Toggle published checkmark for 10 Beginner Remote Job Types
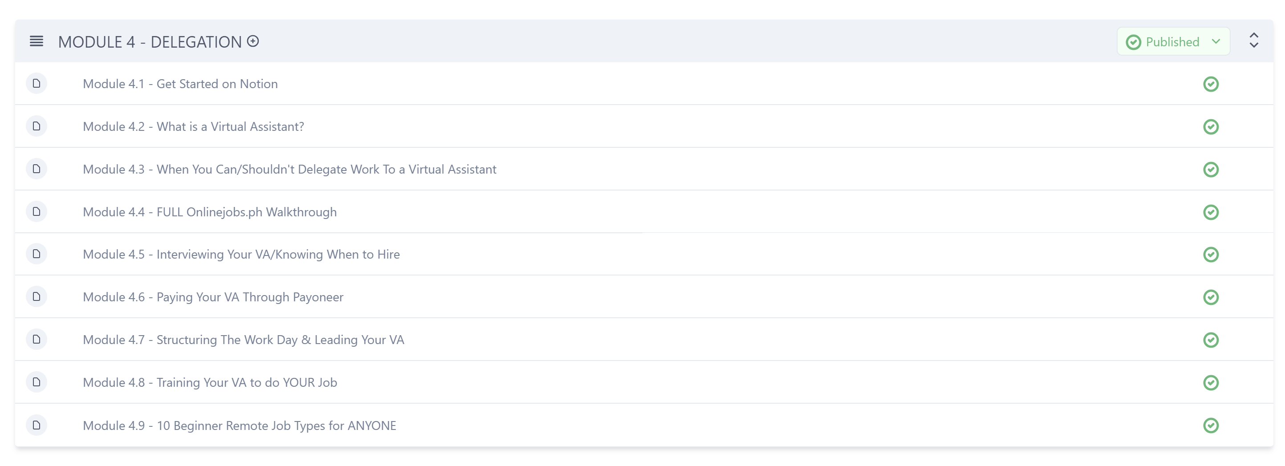This screenshot has width=1285, height=466. tap(1211, 425)
